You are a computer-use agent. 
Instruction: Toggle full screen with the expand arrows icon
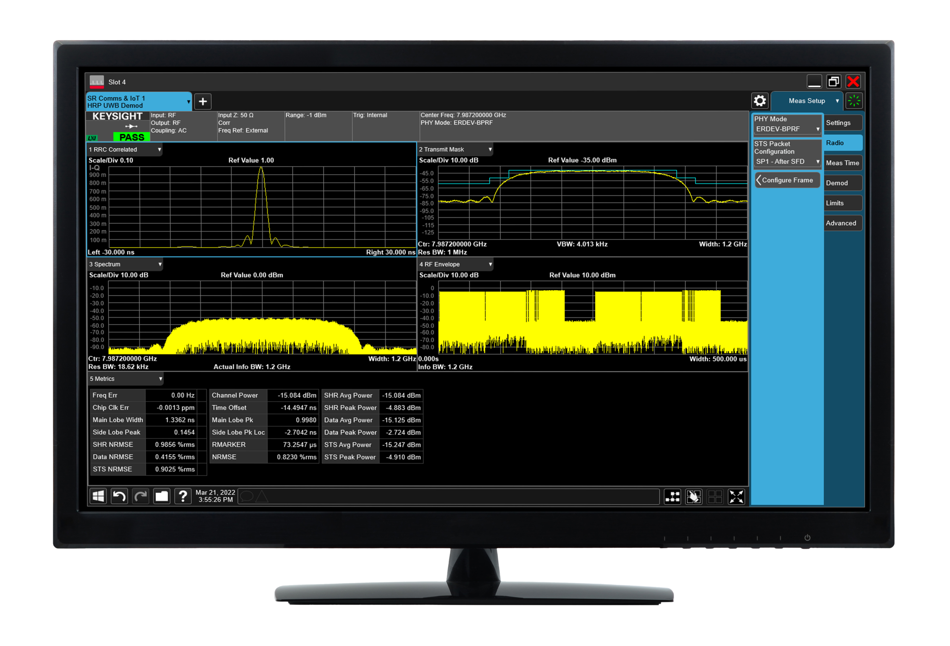pyautogui.click(x=736, y=497)
